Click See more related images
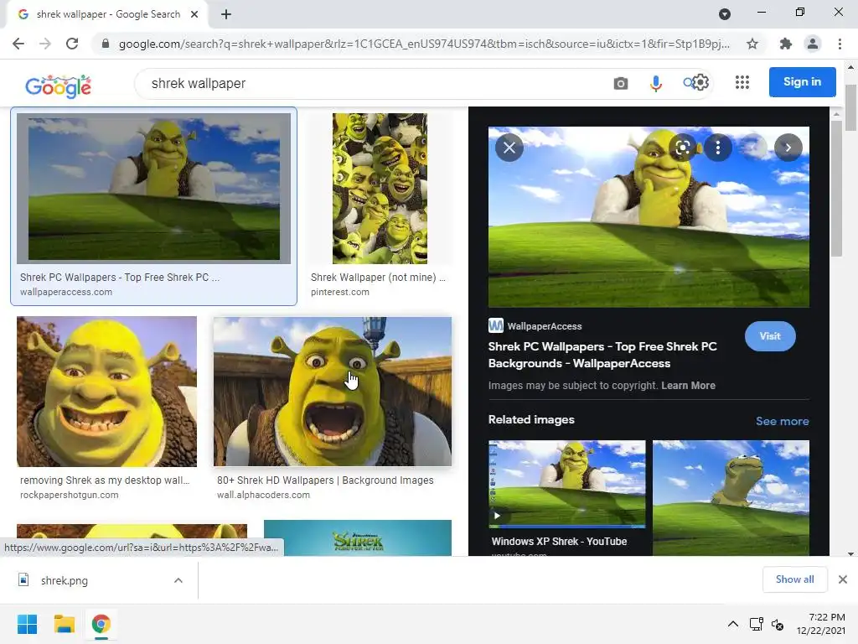 [x=782, y=421]
